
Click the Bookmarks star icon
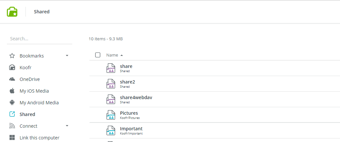pos(12,56)
